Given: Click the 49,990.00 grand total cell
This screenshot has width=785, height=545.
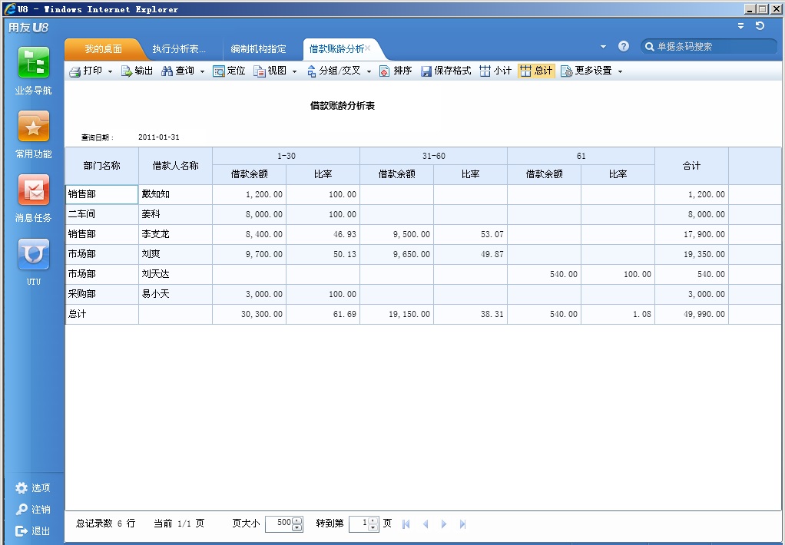Looking at the screenshot, I should coord(691,314).
